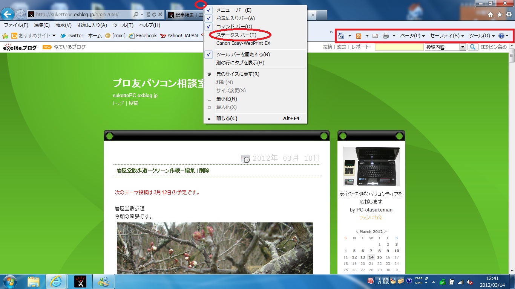
Task: Go back with the browser Back arrow
Action: (x=8, y=14)
